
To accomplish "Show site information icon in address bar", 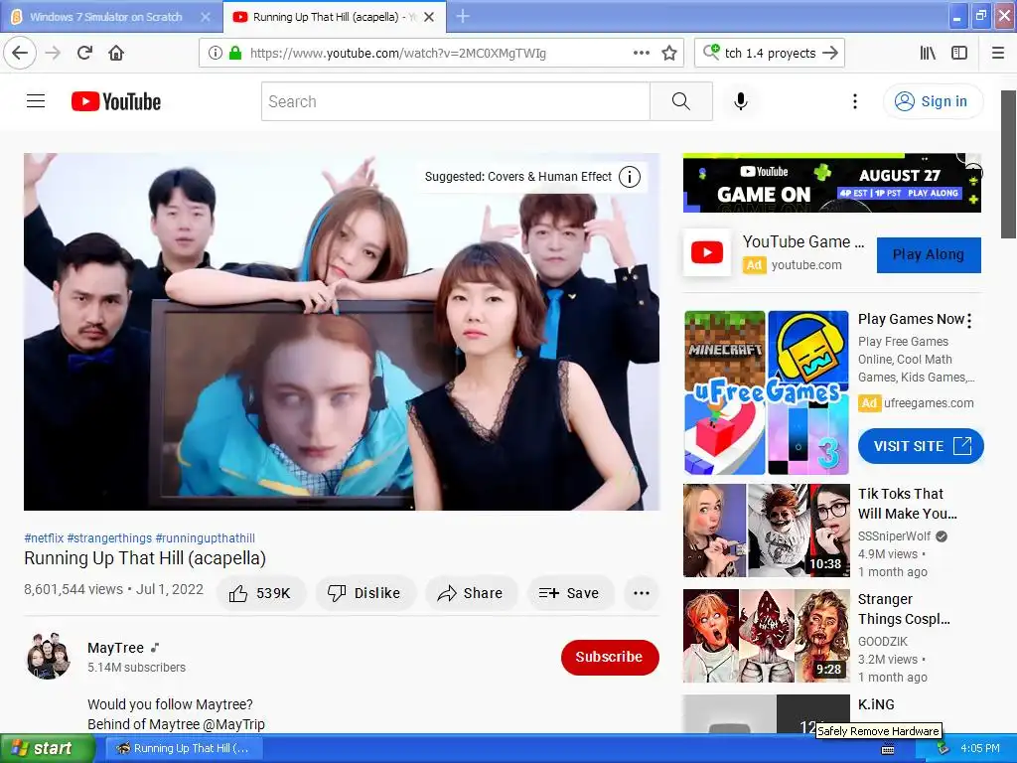I will click(216, 54).
